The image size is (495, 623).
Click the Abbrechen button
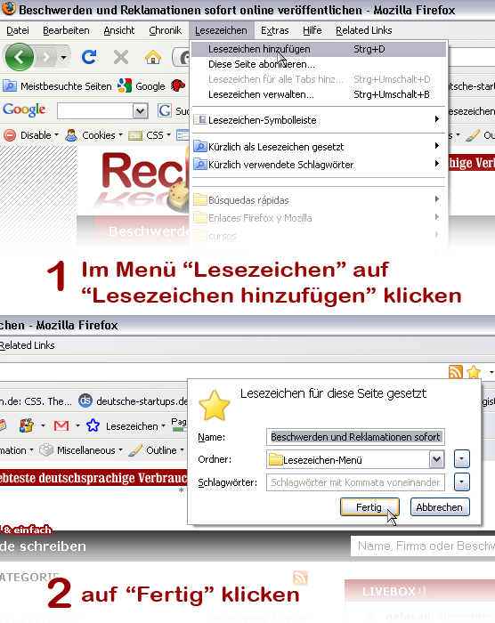click(440, 507)
